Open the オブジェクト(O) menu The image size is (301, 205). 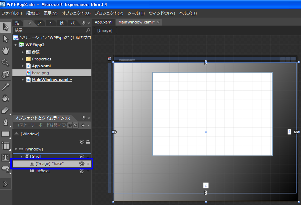(x=76, y=13)
